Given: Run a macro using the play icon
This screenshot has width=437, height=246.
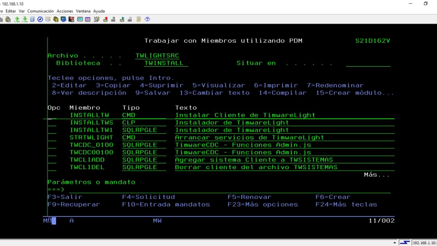Looking at the screenshot, I should (122, 19).
